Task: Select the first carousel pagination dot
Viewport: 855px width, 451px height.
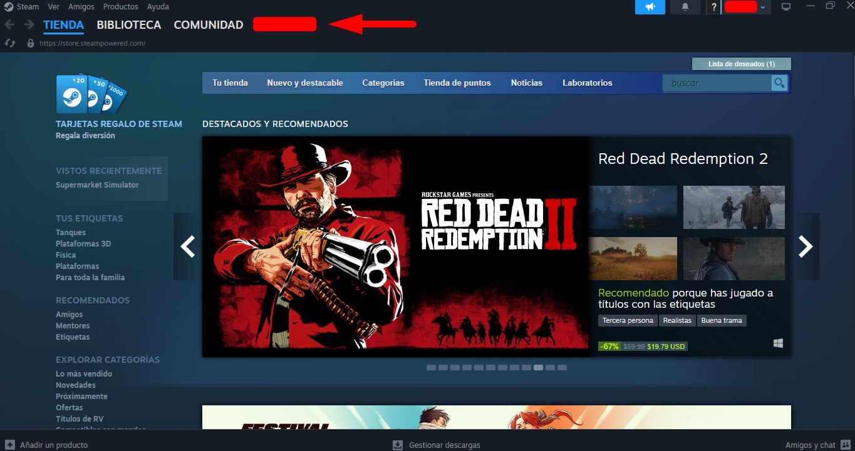Action: click(431, 368)
